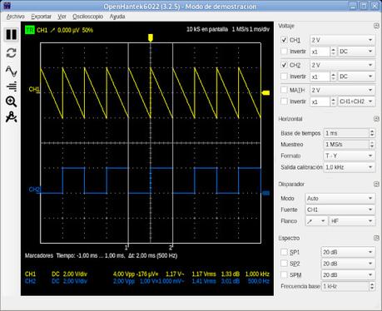Click the yellow CH1 trigger level marker
Viewport: 382px width, 311px height.
pyautogui.click(x=265, y=93)
